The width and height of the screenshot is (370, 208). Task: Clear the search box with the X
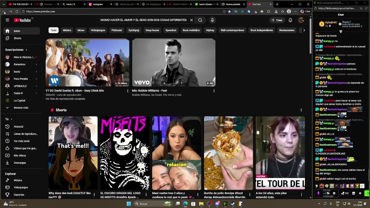[191, 20]
